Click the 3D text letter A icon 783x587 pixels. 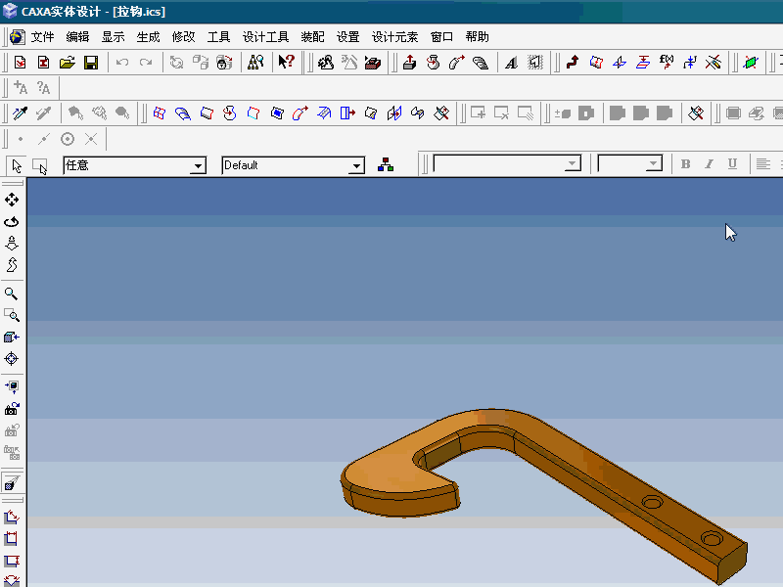pyautogui.click(x=511, y=63)
